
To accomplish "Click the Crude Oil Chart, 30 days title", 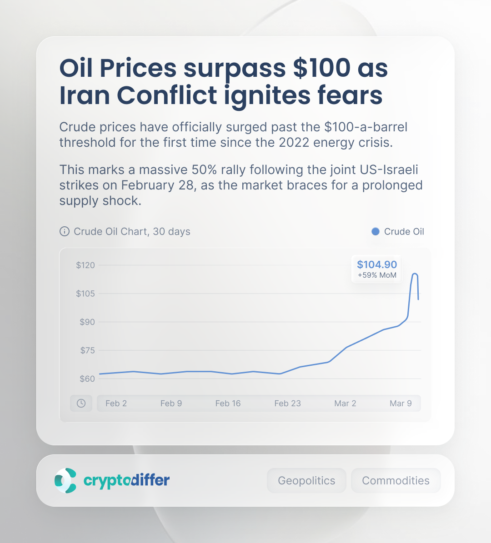I will 132,231.
